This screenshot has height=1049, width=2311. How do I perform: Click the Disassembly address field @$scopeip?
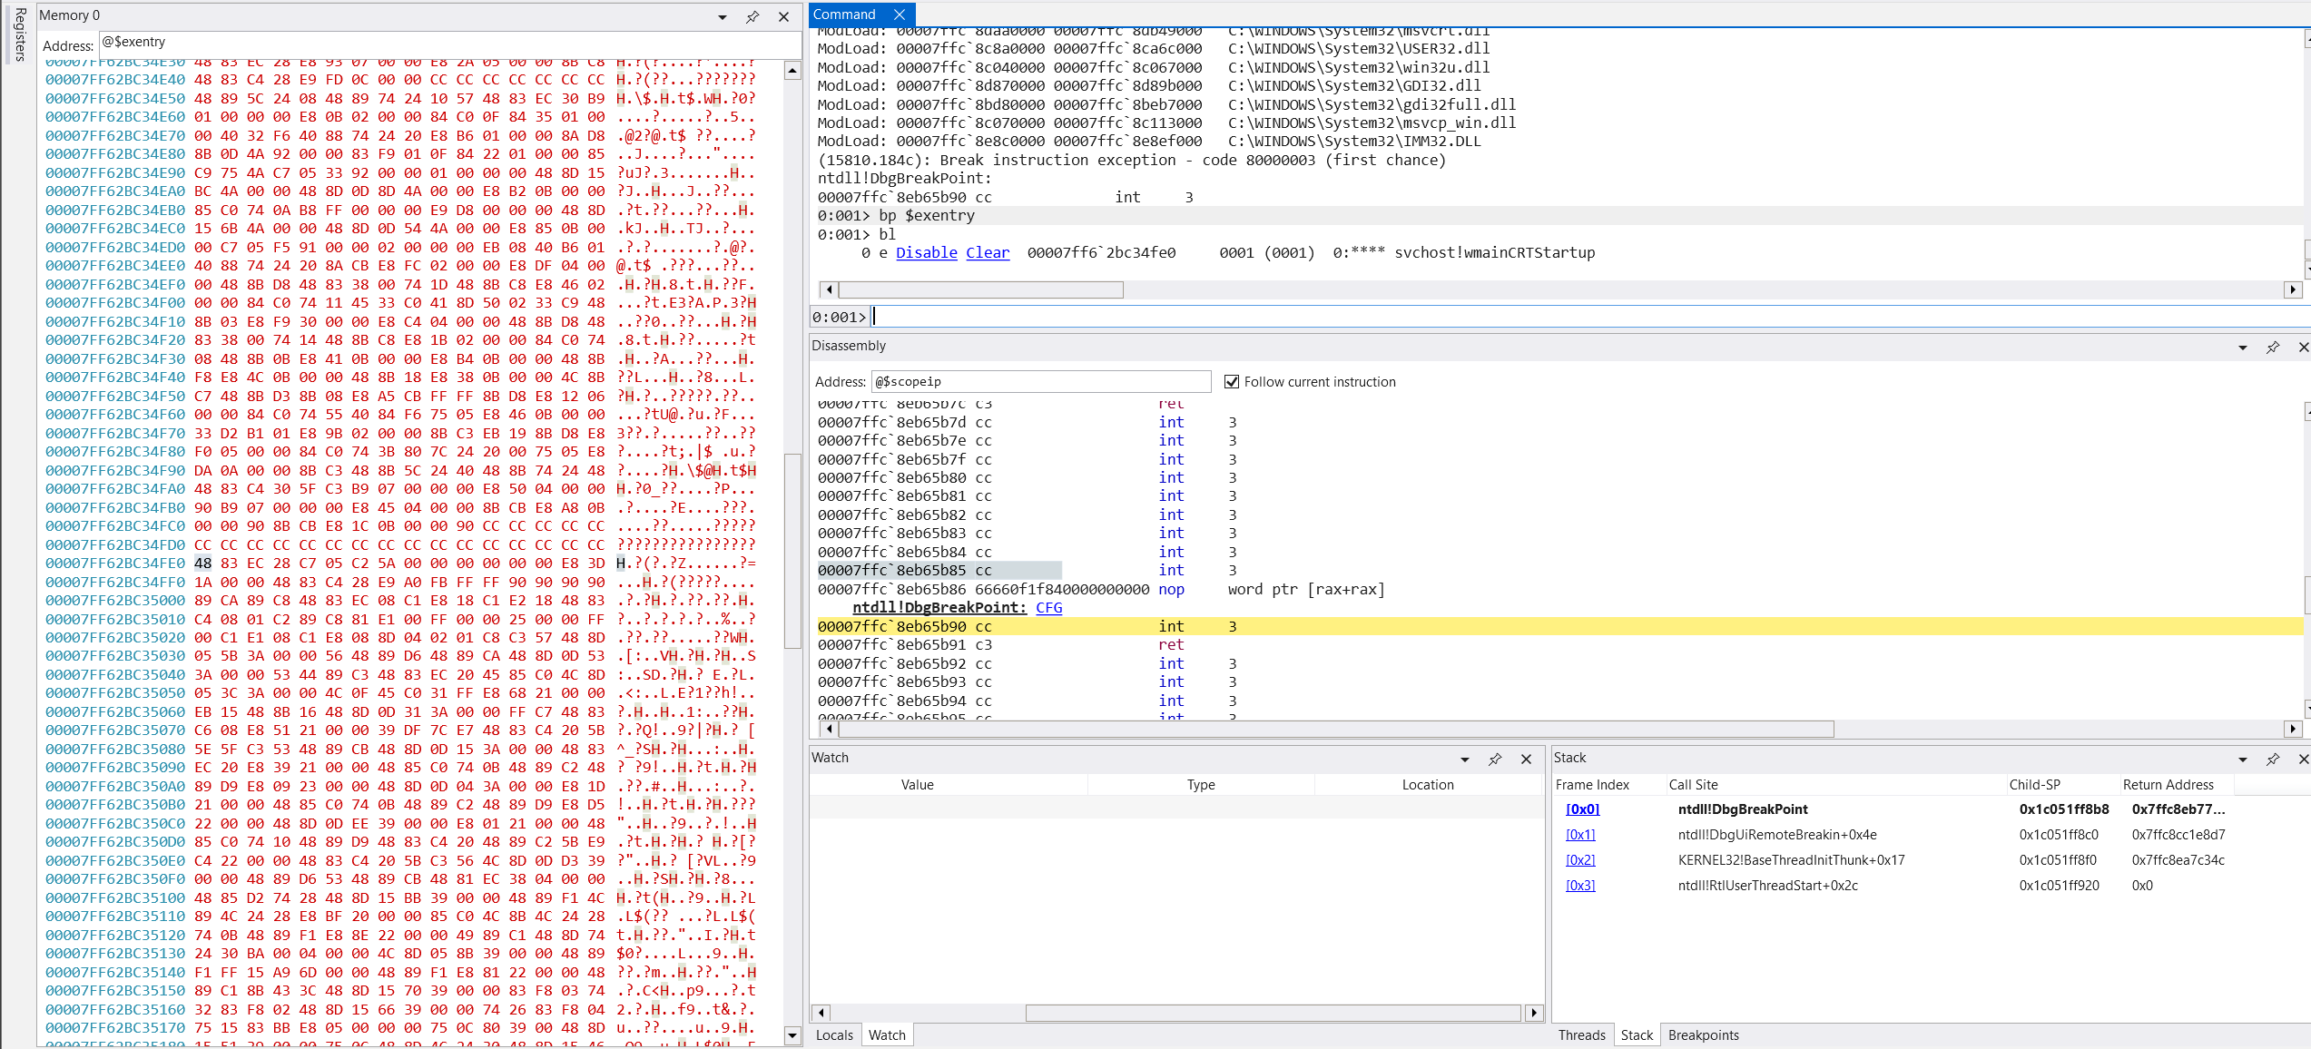coord(1041,382)
